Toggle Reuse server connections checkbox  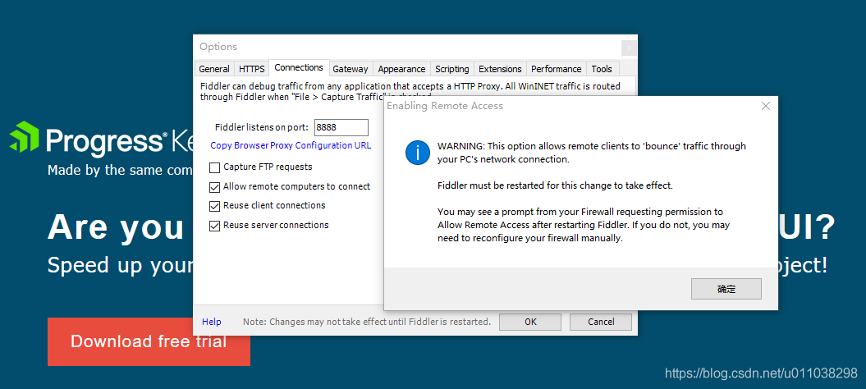pyautogui.click(x=214, y=226)
